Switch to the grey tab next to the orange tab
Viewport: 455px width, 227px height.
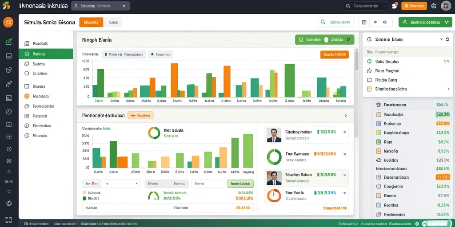coord(113,22)
